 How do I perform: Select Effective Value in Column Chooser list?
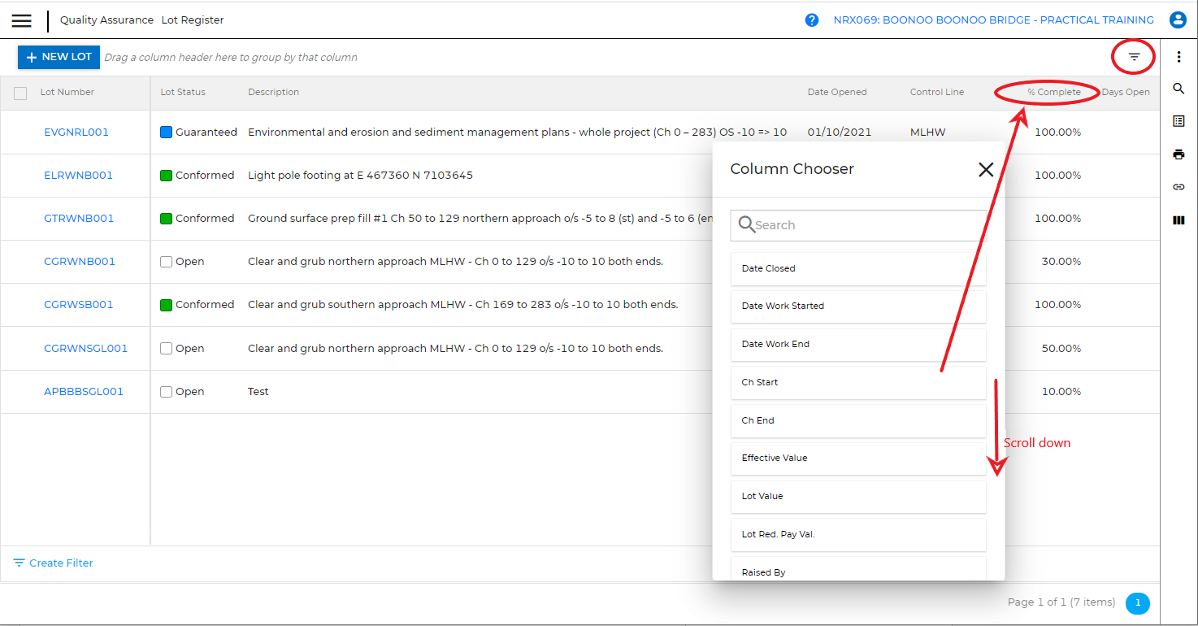[858, 458]
